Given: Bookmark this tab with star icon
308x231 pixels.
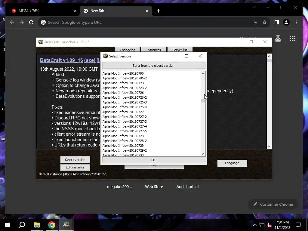Looking at the screenshot, I should [x=265, y=22].
